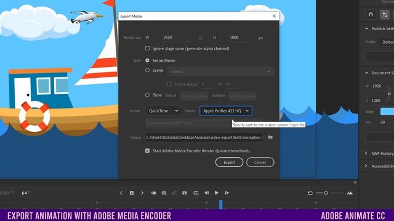The width and height of the screenshot is (394, 221).
Task: Click the document width value 1920 in Properties
Action: (377, 86)
